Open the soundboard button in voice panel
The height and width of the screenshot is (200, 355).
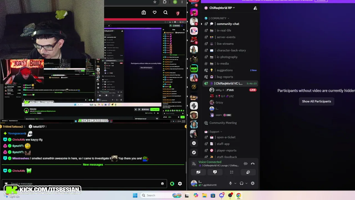point(248,172)
